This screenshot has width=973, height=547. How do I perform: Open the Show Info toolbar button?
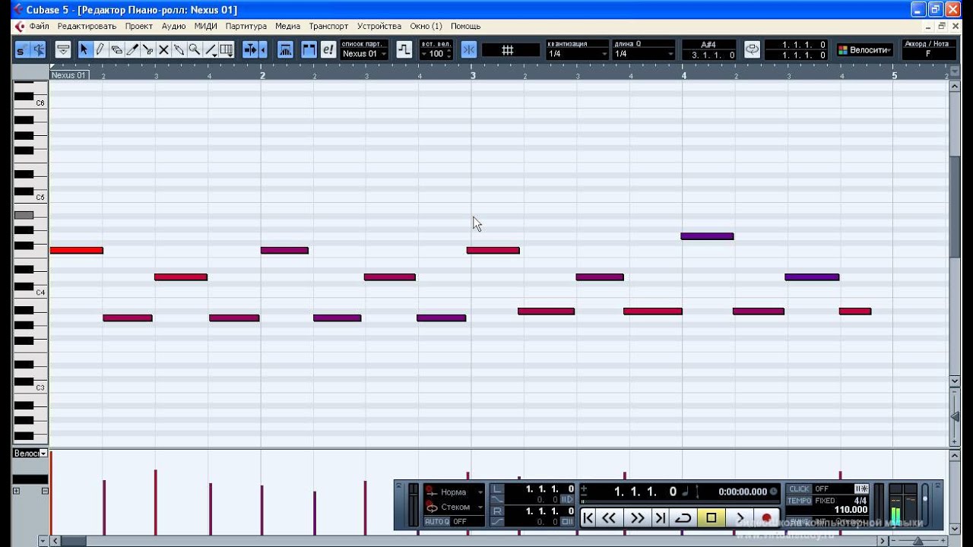tap(63, 50)
